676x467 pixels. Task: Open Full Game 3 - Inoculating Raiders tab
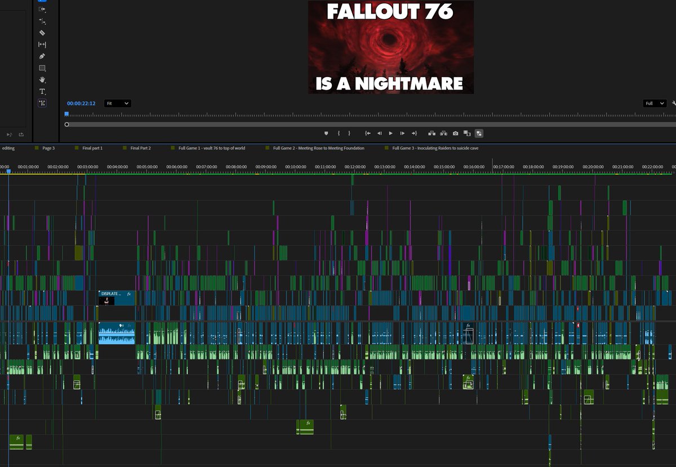coord(435,148)
